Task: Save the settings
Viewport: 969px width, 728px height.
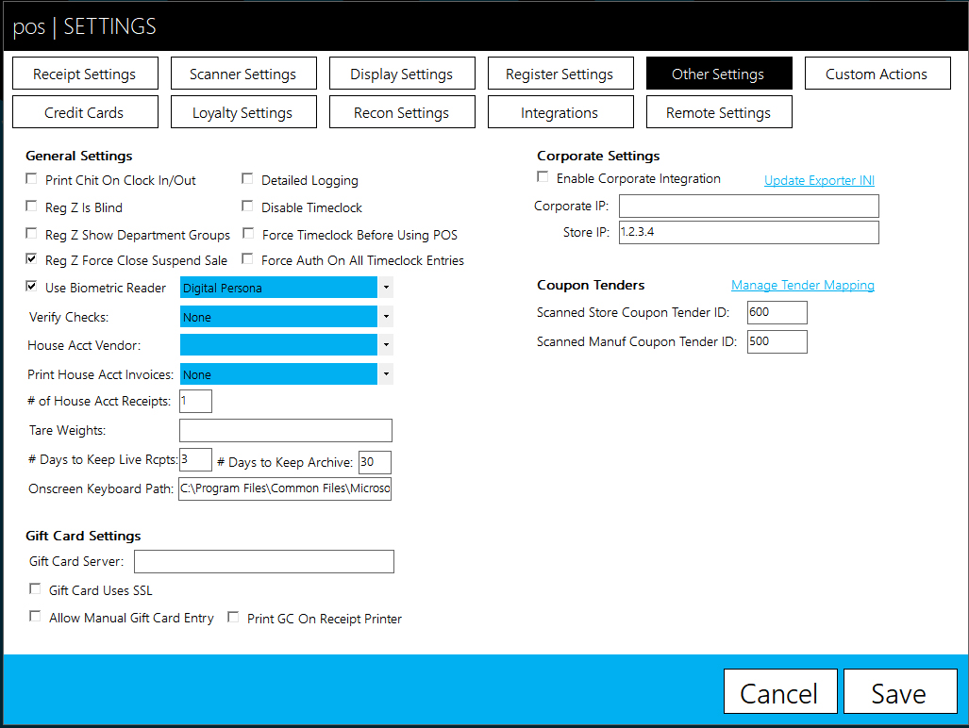Action: (x=900, y=691)
